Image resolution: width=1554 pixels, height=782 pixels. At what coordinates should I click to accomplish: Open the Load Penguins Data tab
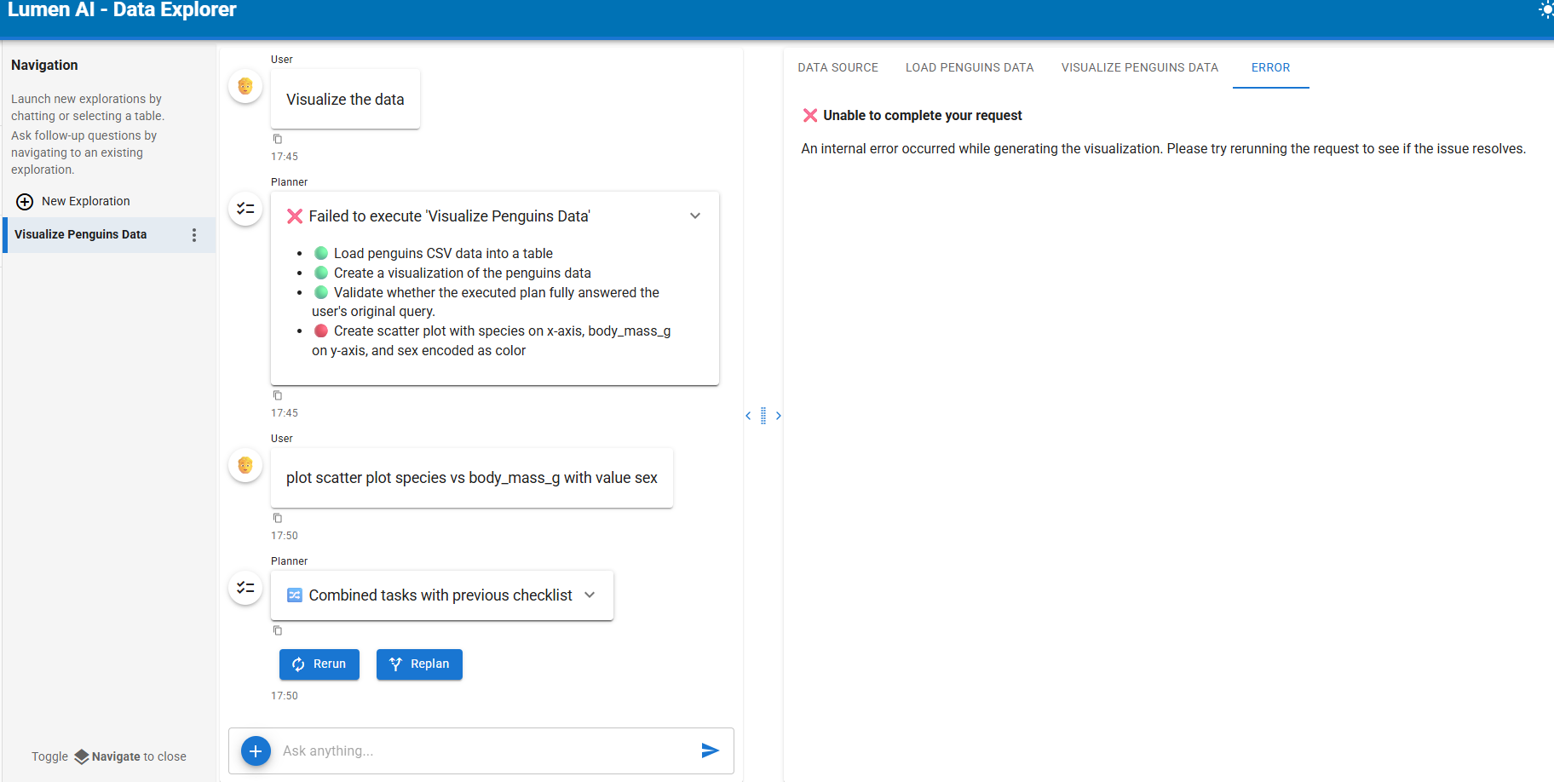pos(969,67)
